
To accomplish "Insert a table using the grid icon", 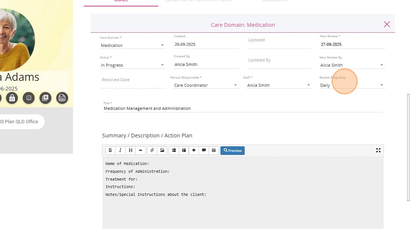I will [x=214, y=150].
